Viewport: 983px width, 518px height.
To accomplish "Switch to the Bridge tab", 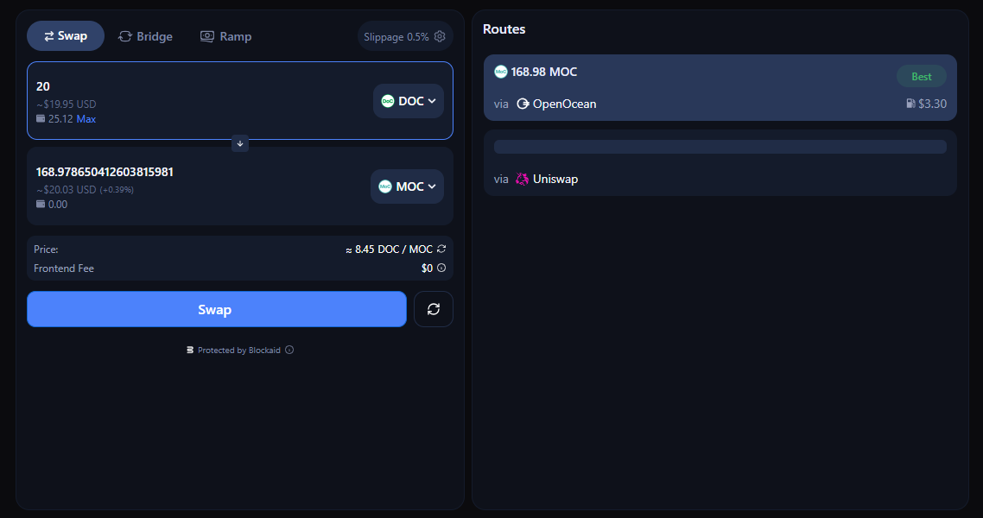I will (146, 36).
